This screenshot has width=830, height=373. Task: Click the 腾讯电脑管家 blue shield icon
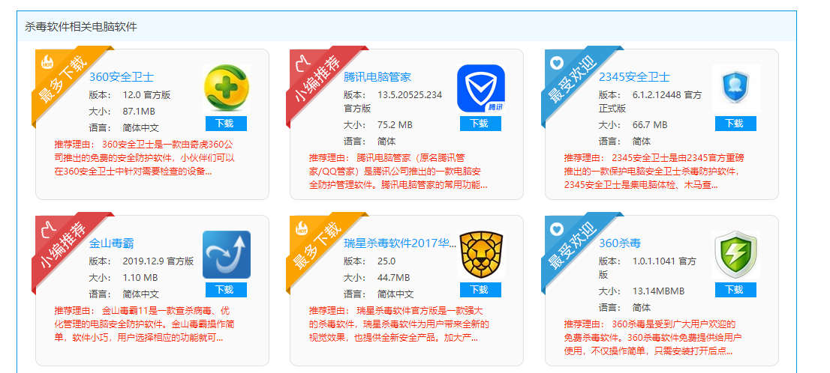click(480, 88)
